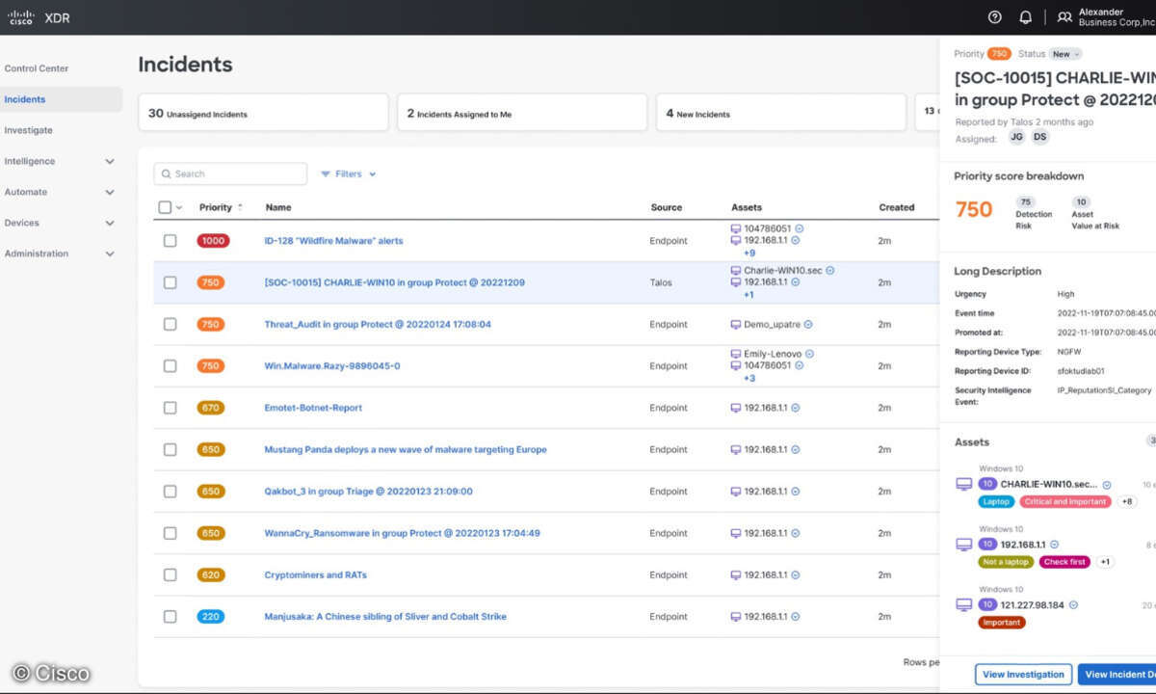Click computer icon beside CHARLIE-WIN10.sec in Assets panel
The width and height of the screenshot is (1156, 694).
tap(963, 484)
